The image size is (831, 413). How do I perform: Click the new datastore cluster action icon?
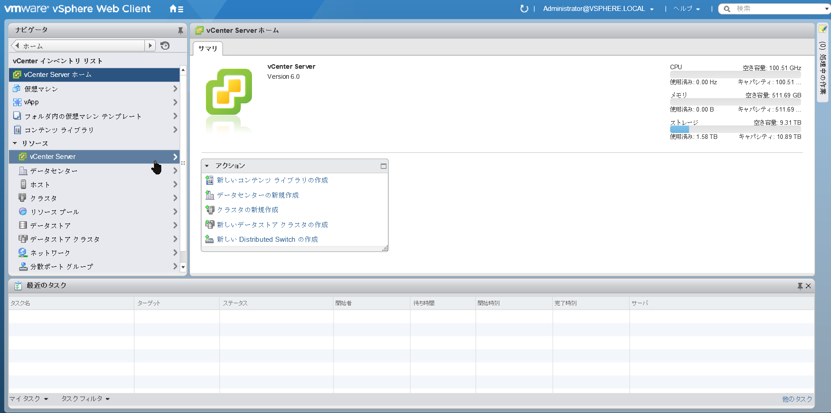click(210, 224)
